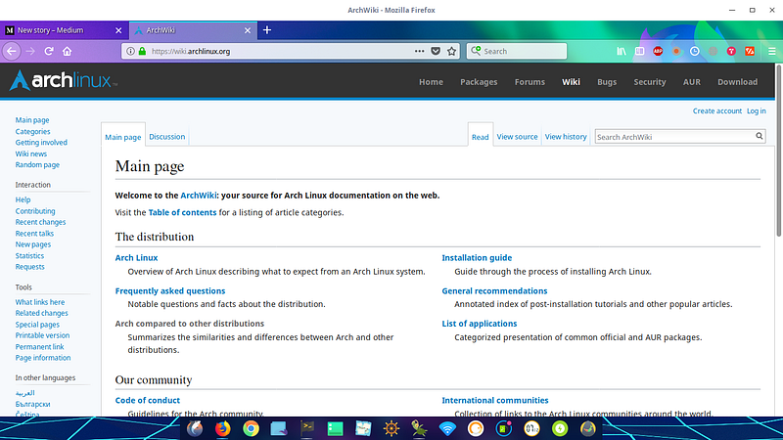Screen dimensions: 783x440
Task: Open Special pages in the sidebar
Action: 37,325
